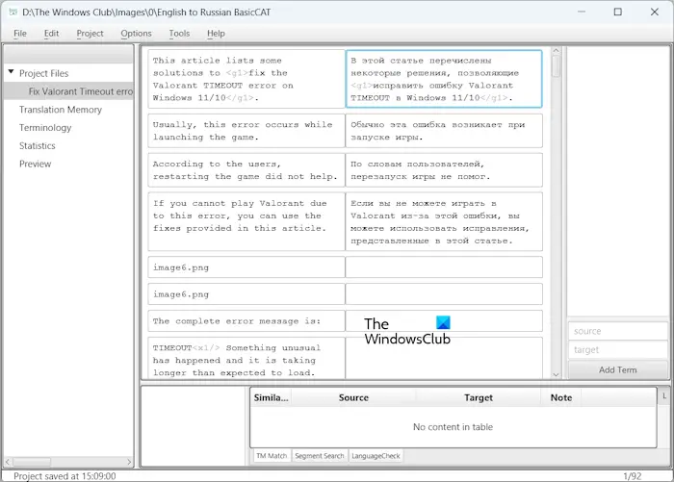Close the BasicCAT window

point(654,13)
